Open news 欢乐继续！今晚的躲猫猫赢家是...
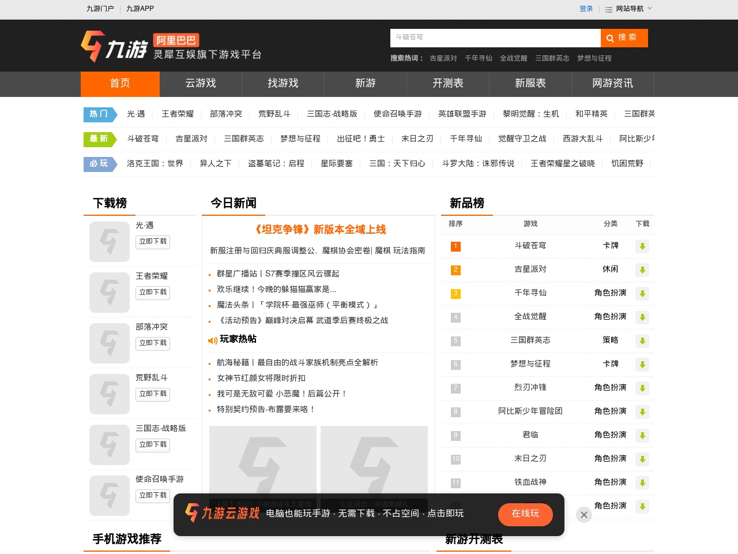The image size is (738, 554). click(x=277, y=289)
